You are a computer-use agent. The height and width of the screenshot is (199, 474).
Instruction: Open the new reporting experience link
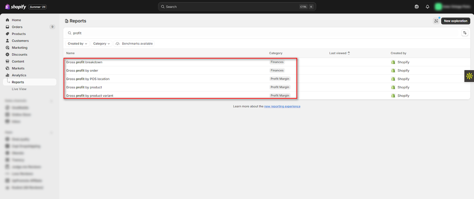pyautogui.click(x=283, y=106)
